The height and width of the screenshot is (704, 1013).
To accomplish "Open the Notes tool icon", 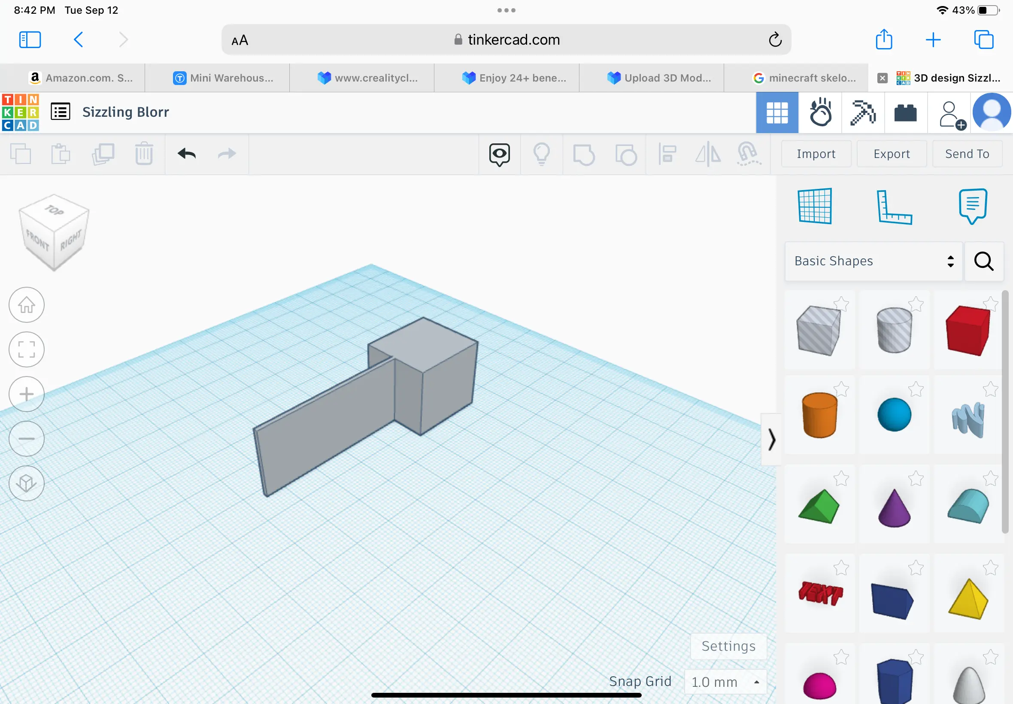I will pyautogui.click(x=972, y=206).
